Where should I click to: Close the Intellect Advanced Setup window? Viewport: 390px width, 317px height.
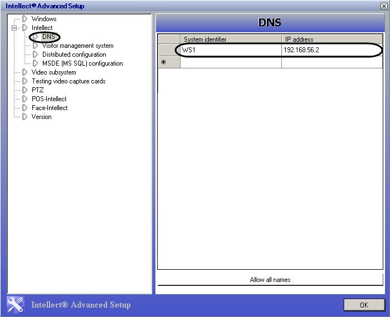pyautogui.click(x=384, y=6)
